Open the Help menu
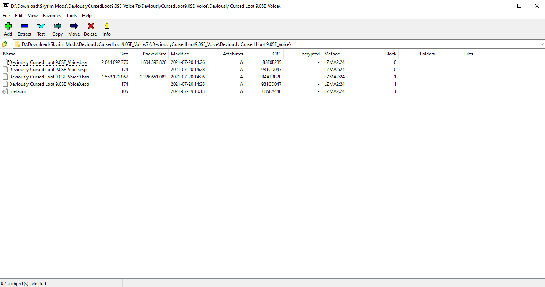Image resolution: width=545 pixels, height=287 pixels. [x=87, y=16]
